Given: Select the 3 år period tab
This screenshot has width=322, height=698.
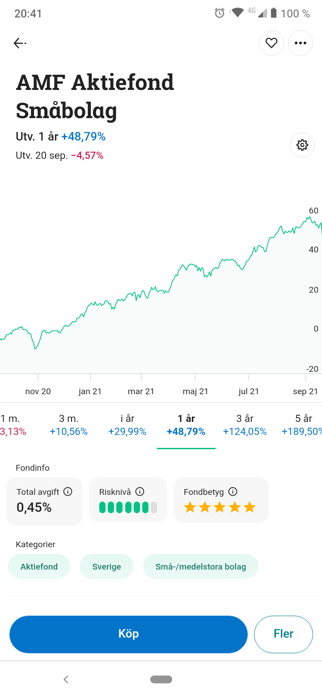Looking at the screenshot, I should point(245,425).
